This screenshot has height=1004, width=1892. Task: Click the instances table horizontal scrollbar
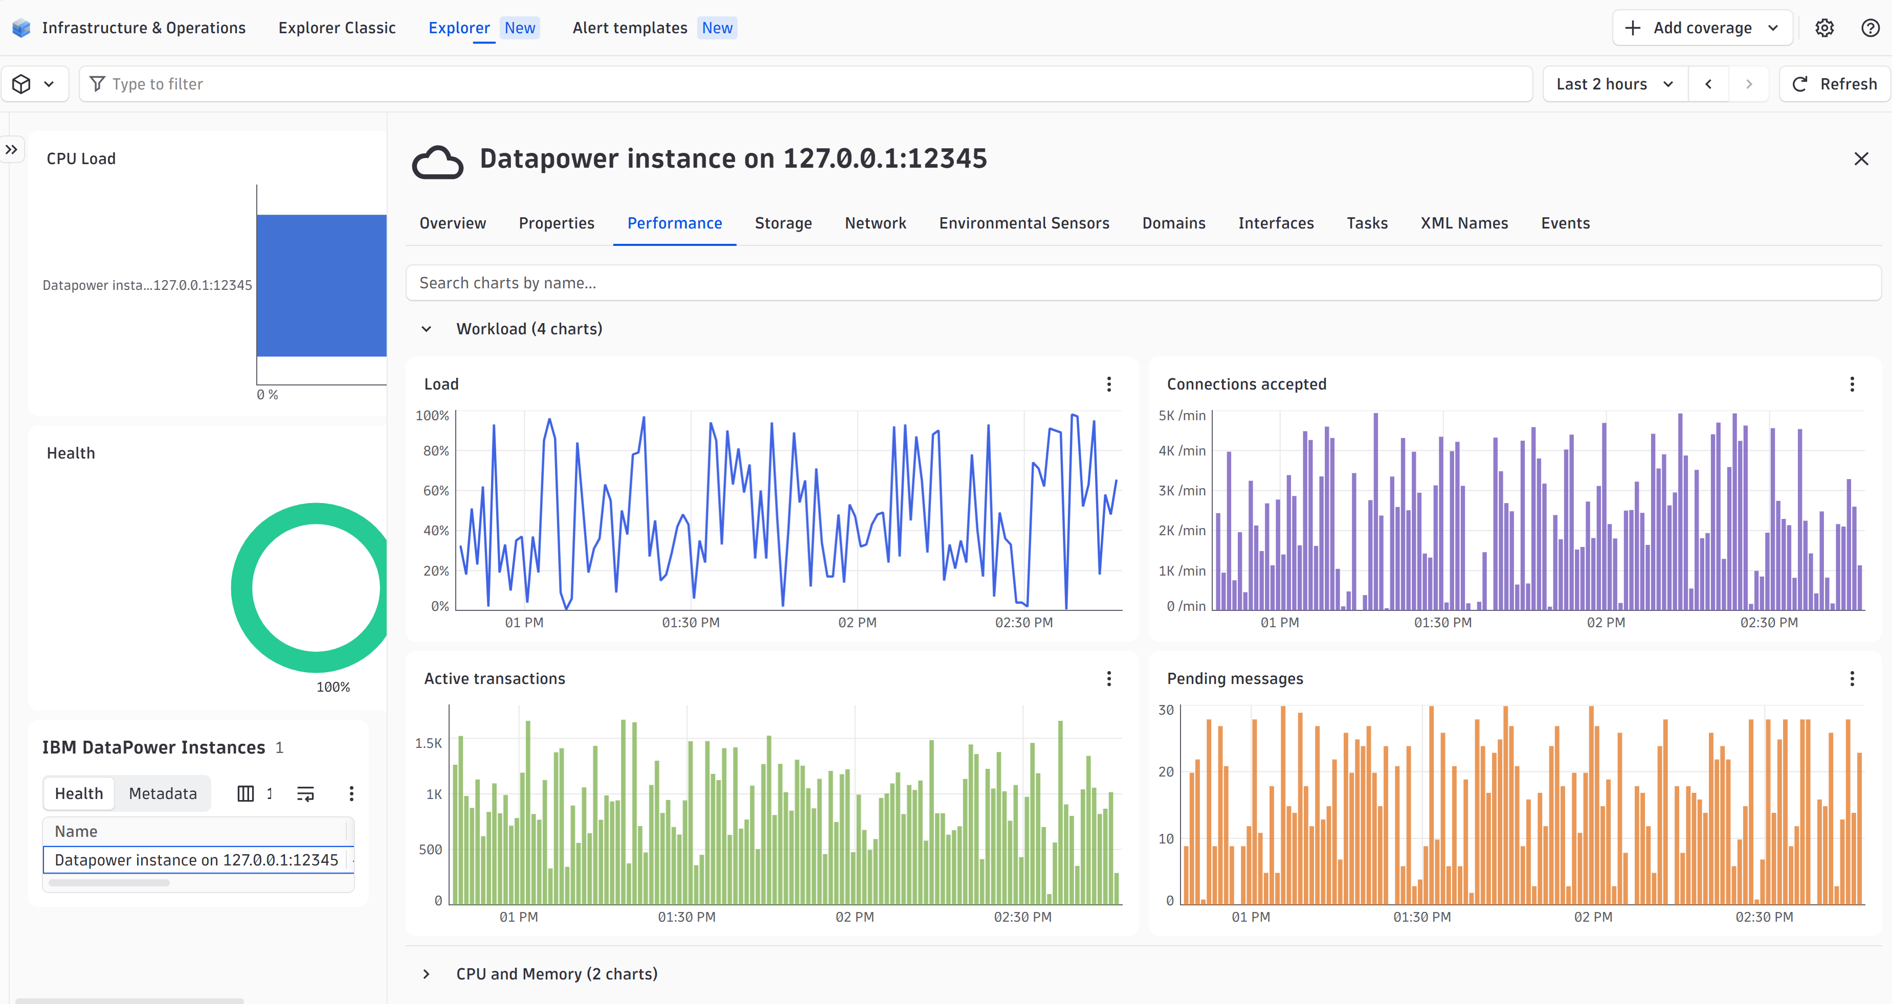[x=109, y=883]
